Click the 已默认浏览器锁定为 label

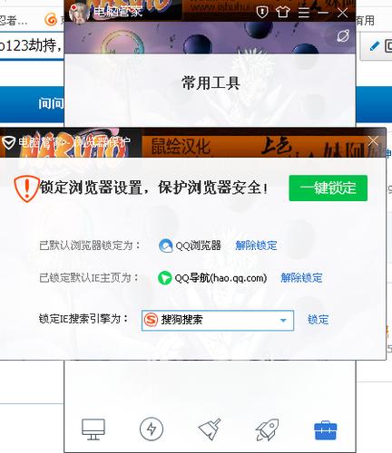pos(90,246)
